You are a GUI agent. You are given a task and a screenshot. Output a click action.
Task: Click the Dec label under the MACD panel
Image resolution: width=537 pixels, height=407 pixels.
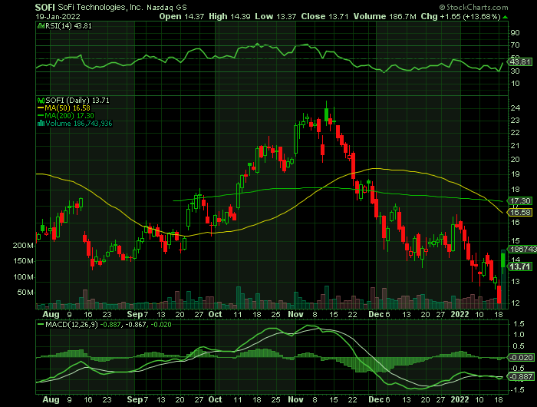376,400
